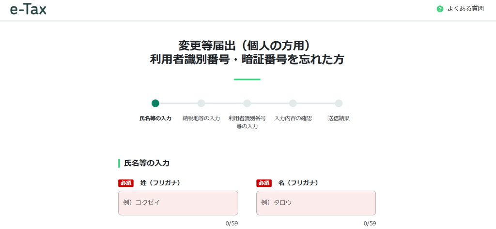The width and height of the screenshot is (496, 229).
Task: Click the active 氏名等の入力 step circle
Action: (155, 103)
